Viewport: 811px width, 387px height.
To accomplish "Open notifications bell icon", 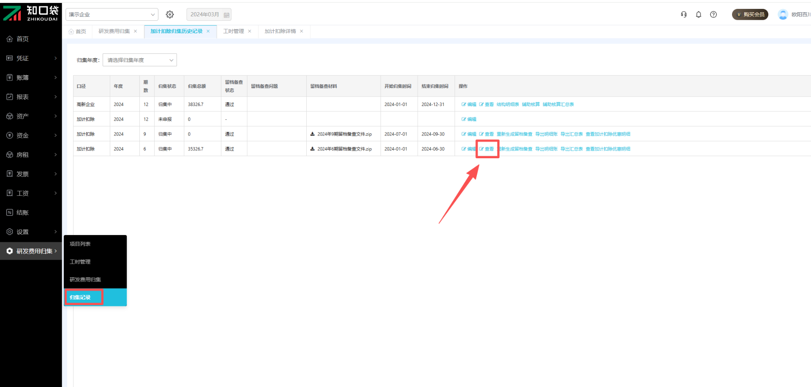I will 699,15.
